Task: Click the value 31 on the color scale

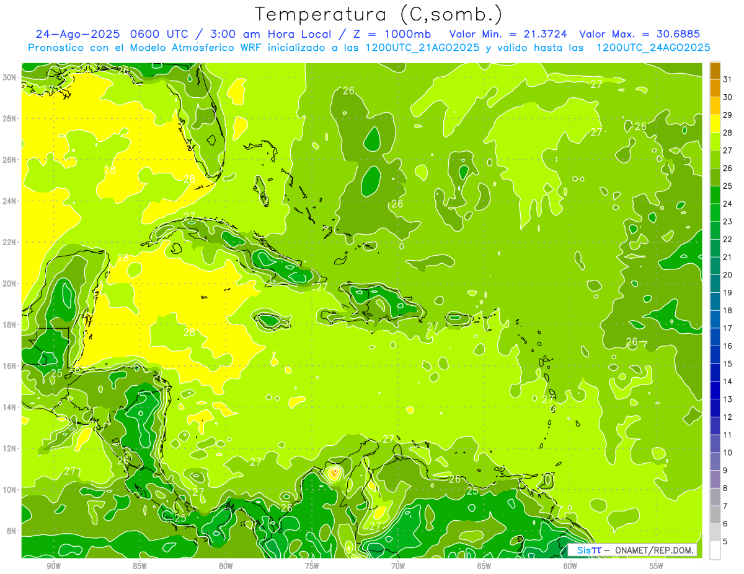Action: (727, 79)
